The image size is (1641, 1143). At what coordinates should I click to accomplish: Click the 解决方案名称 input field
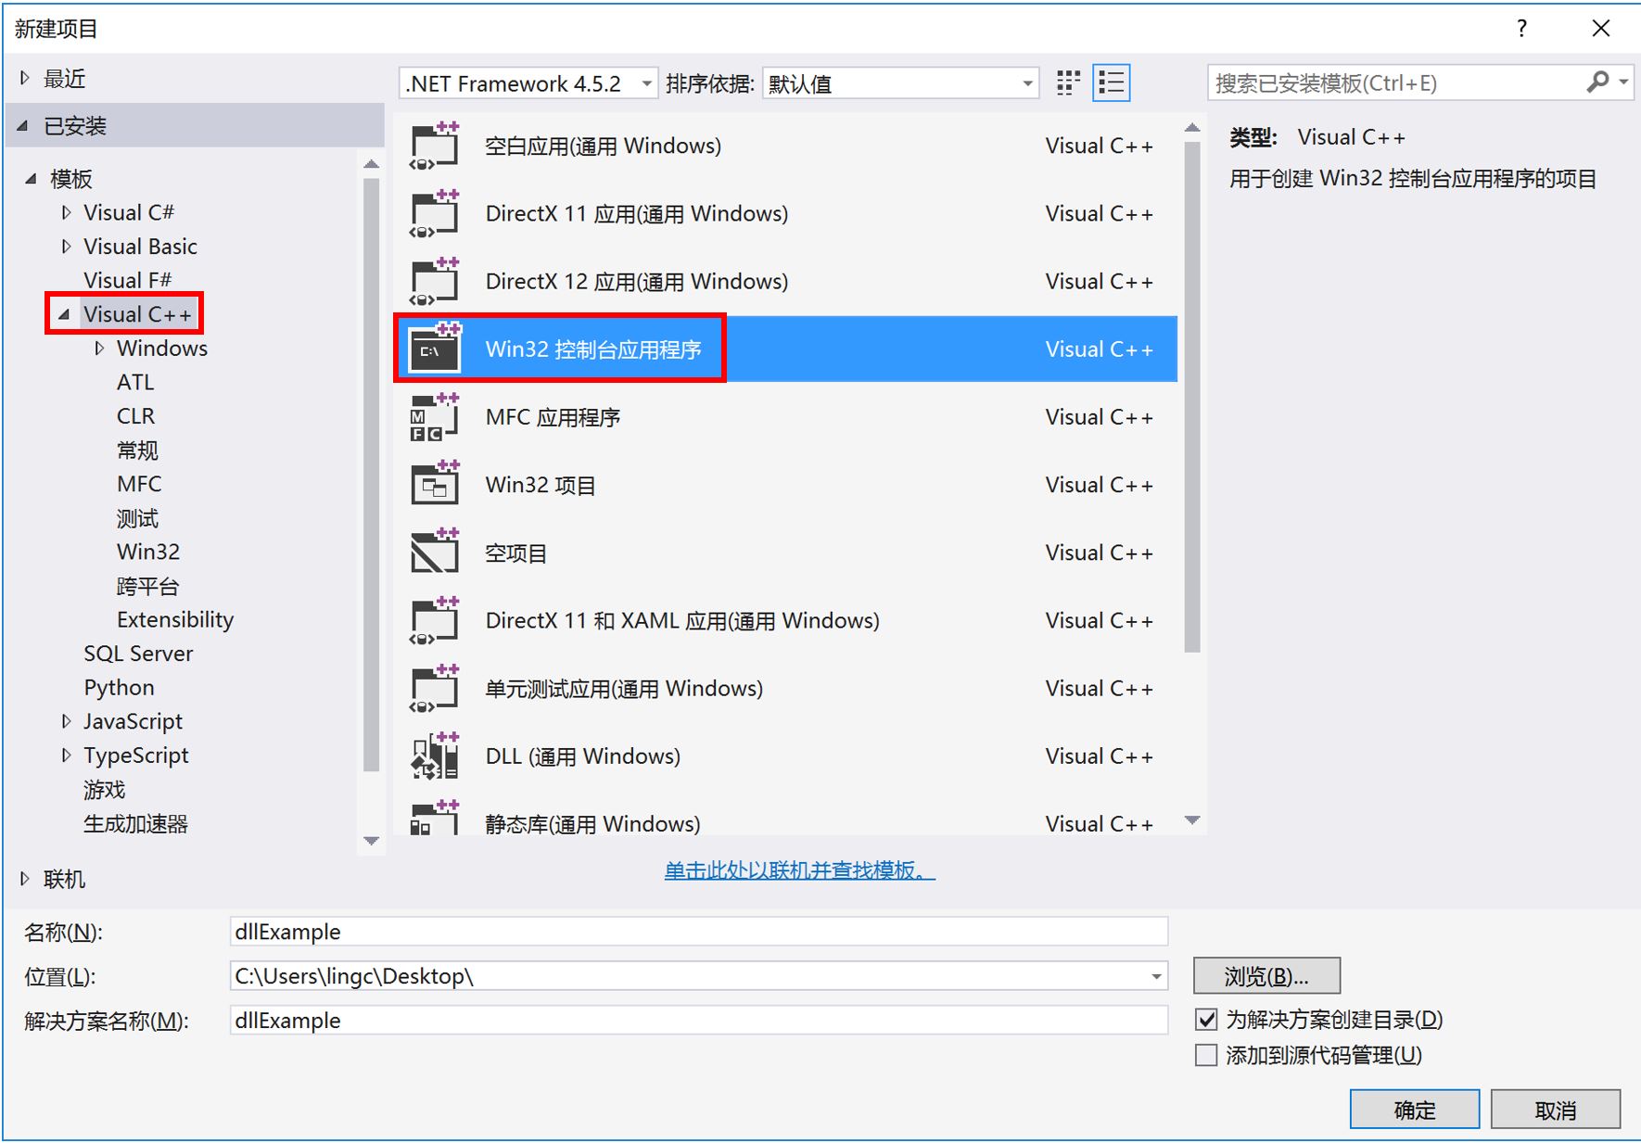[x=698, y=1021]
